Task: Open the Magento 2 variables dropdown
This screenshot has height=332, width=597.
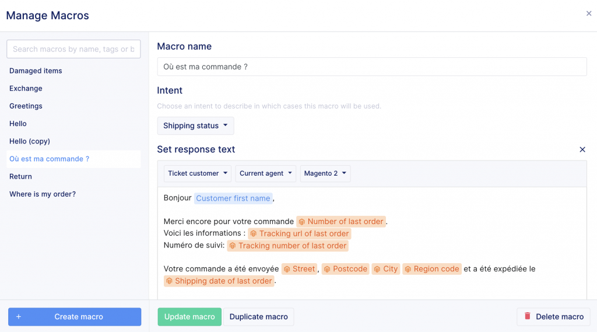Action: click(325, 173)
